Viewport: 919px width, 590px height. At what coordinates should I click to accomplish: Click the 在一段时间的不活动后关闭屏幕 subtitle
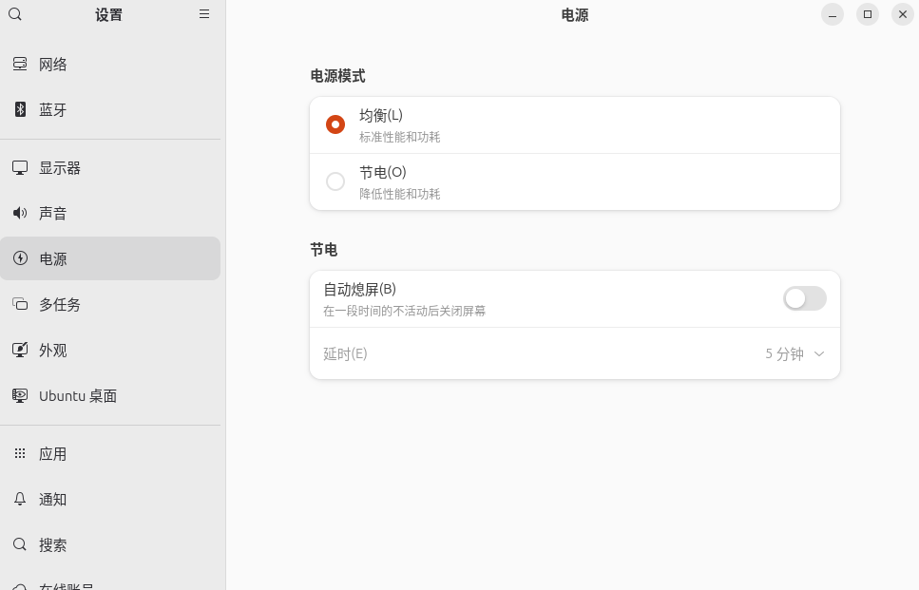tap(405, 311)
